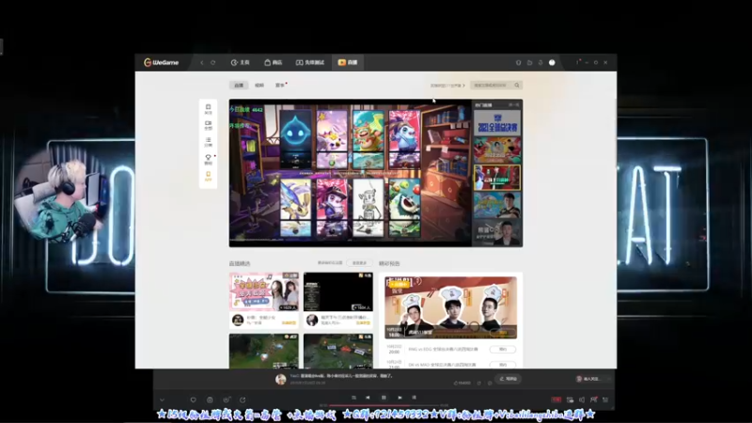Open the folder icon in the WeGame header
The height and width of the screenshot is (423, 752).
(x=529, y=62)
